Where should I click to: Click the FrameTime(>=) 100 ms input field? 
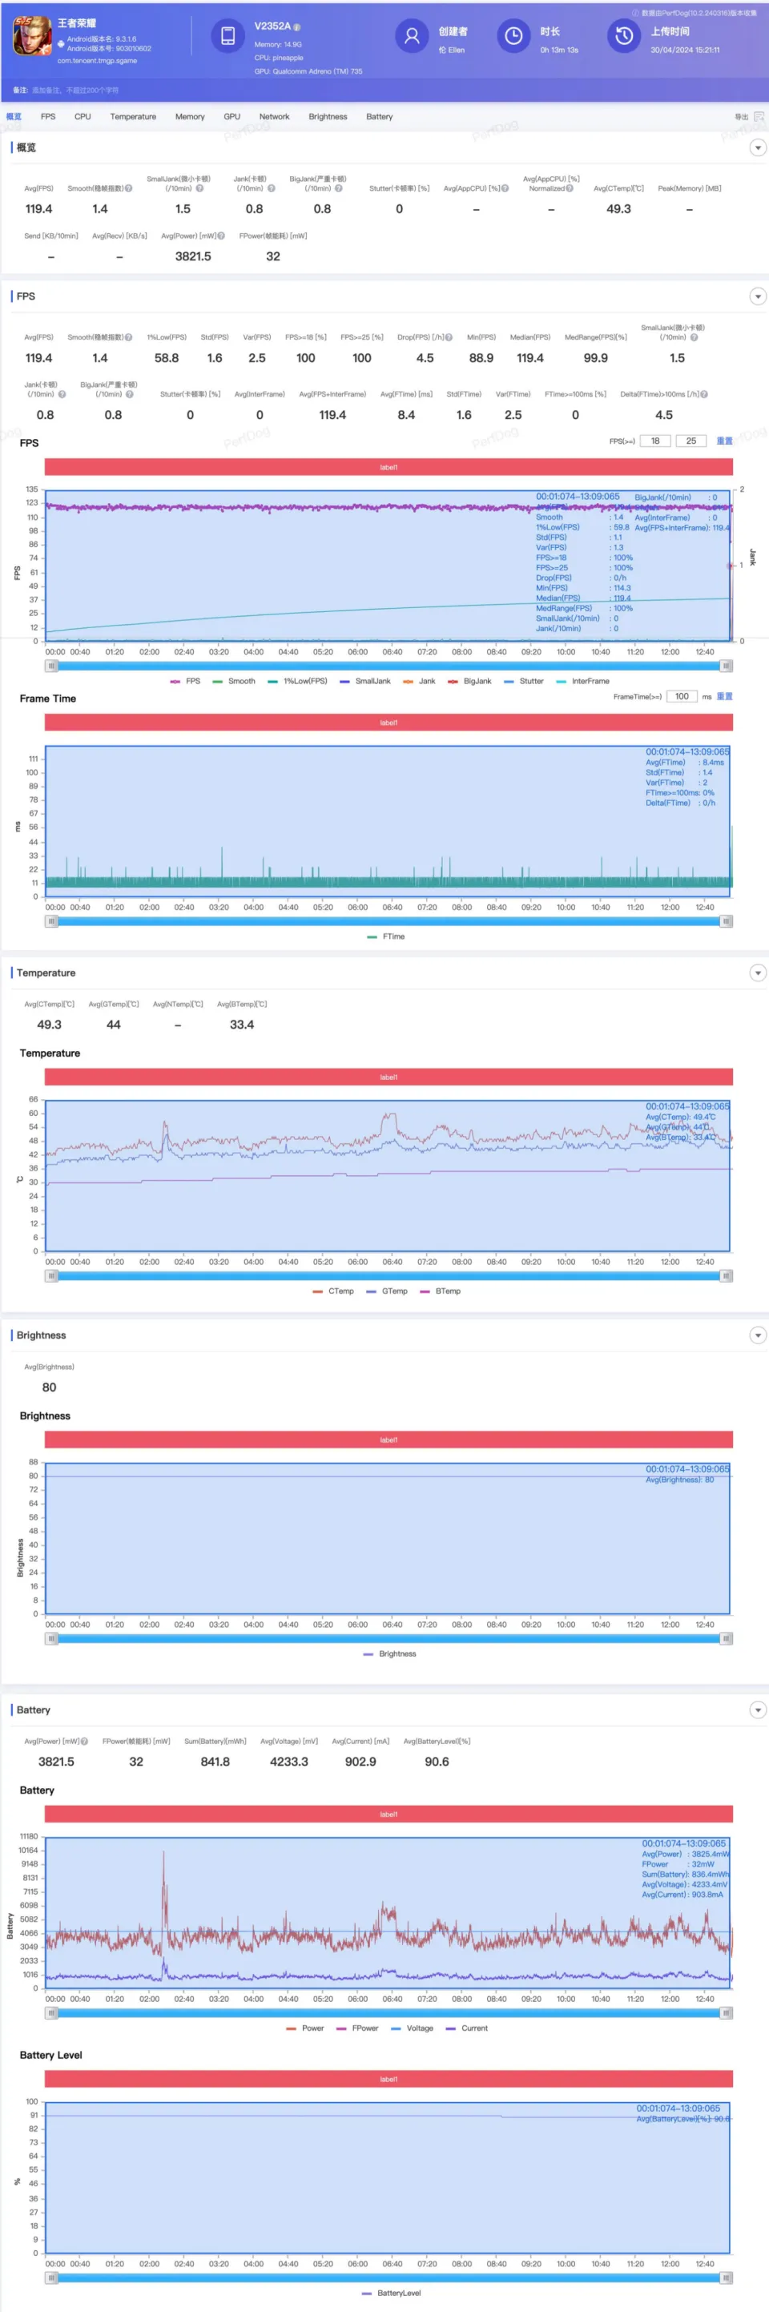(682, 696)
